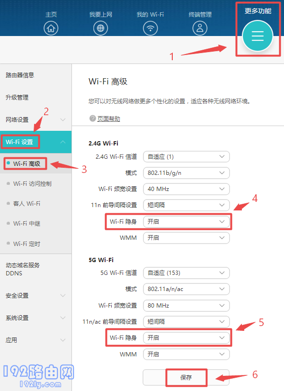Go to 路由器信息 page
Viewport: 284px width, 391px height.
click(x=20, y=75)
